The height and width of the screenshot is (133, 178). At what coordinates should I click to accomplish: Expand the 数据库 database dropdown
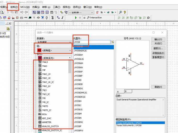(x=54, y=42)
